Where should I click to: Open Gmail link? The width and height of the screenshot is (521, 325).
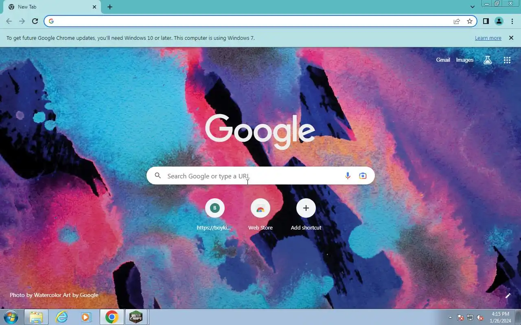(x=443, y=60)
